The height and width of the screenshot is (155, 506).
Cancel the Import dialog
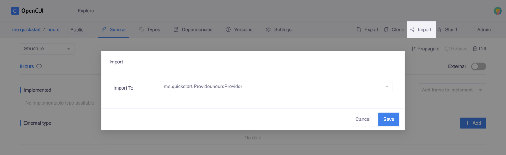[363, 119]
